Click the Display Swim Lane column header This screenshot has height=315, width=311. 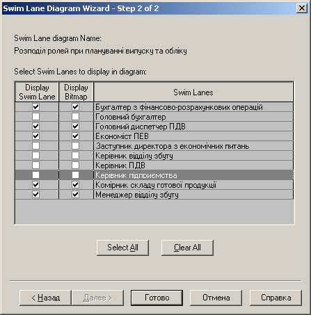click(37, 92)
